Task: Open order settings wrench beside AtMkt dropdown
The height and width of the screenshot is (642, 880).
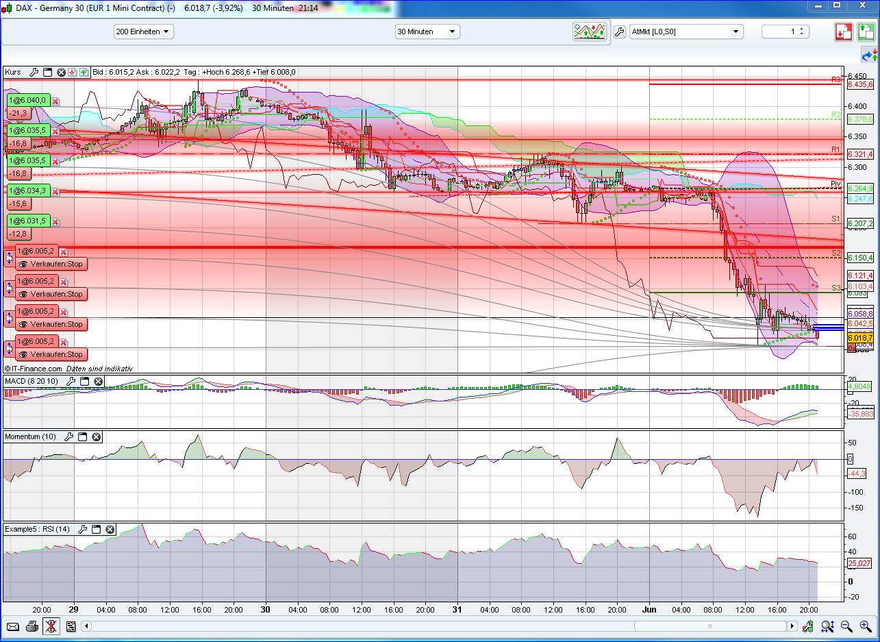Action: [620, 32]
